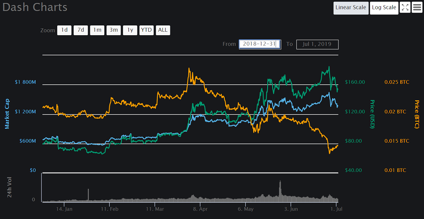Click the 24h Vol axis title

[x=10, y=187]
